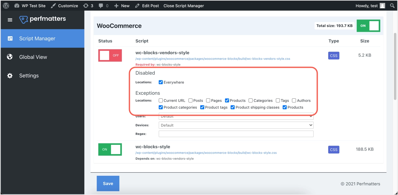Uncheck the Everywhere checkbox
This screenshot has width=398, height=195.
tap(161, 82)
